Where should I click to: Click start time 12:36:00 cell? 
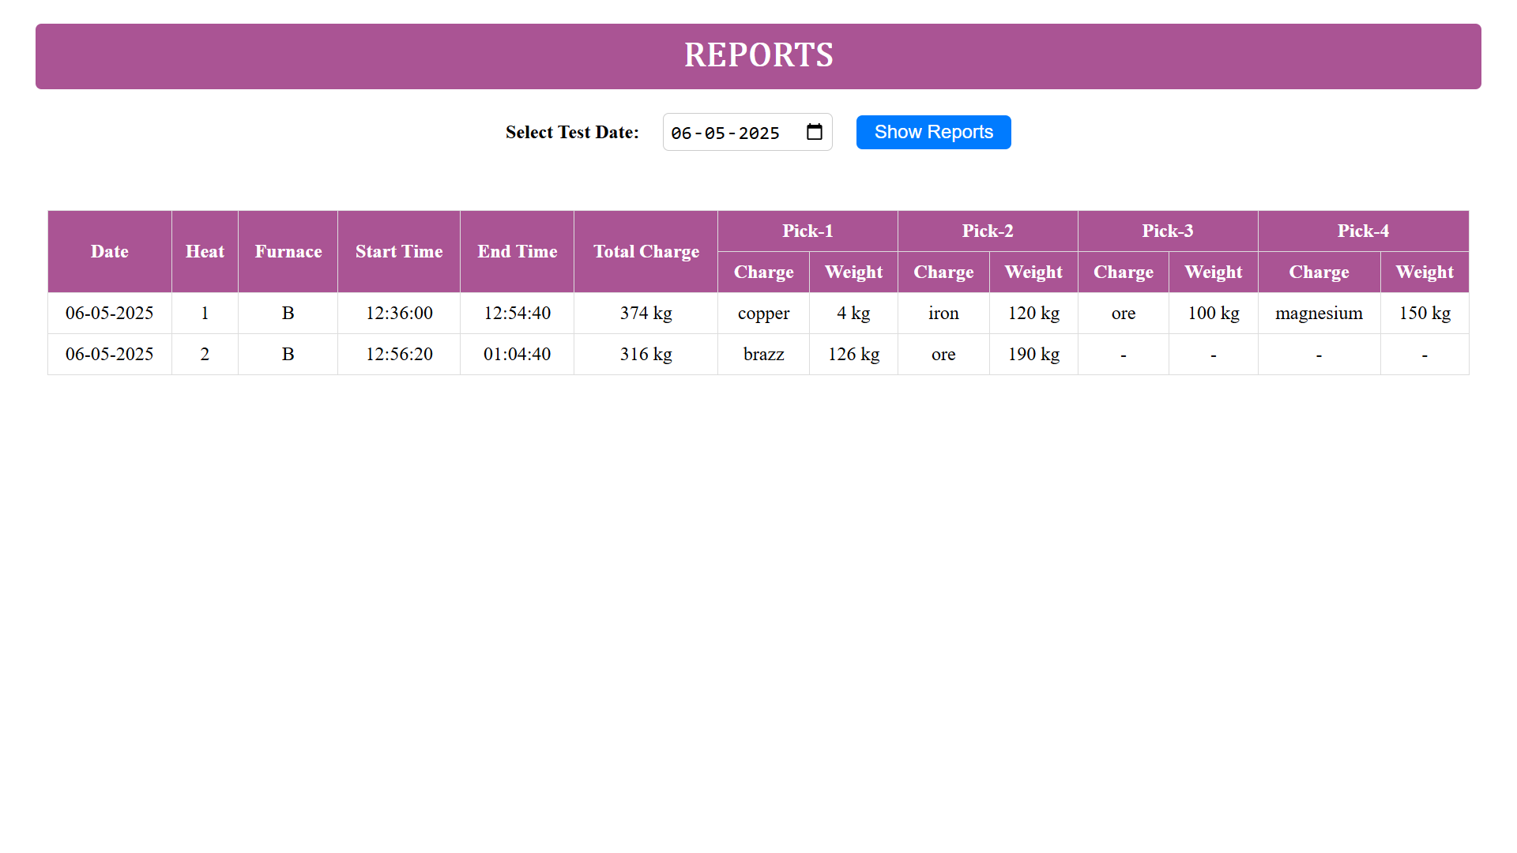point(399,313)
